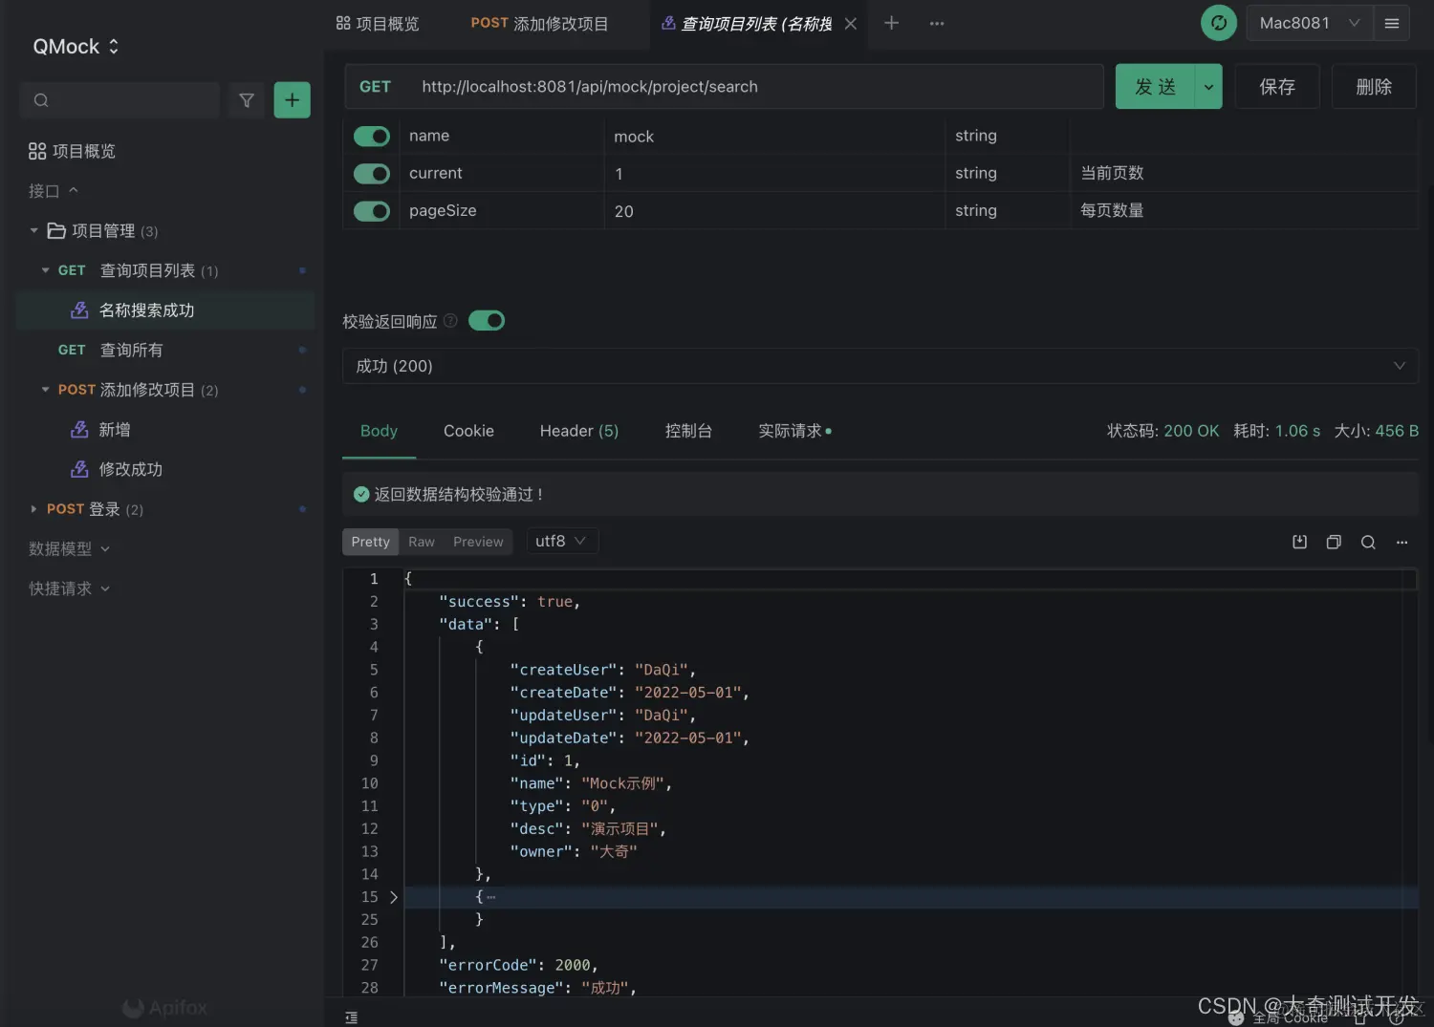This screenshot has height=1027, width=1434.
Task: Disable the 校验返回响应 switch
Action: point(487,321)
